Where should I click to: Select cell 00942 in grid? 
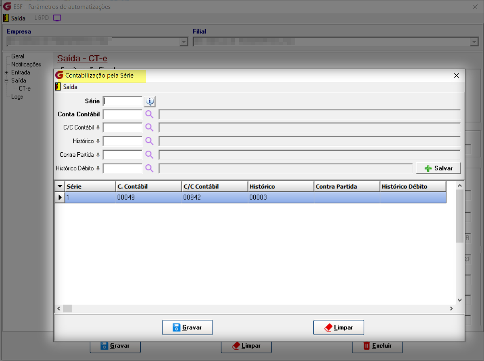pyautogui.click(x=215, y=197)
